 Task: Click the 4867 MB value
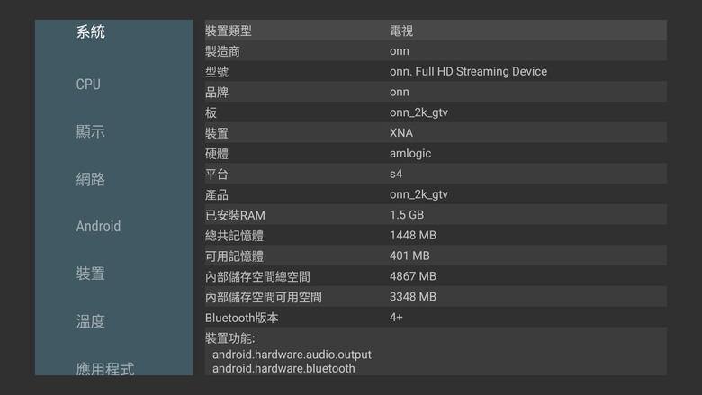(x=413, y=276)
